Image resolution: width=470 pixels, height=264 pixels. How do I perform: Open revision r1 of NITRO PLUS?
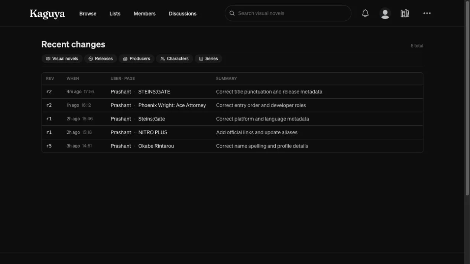[x=49, y=132]
